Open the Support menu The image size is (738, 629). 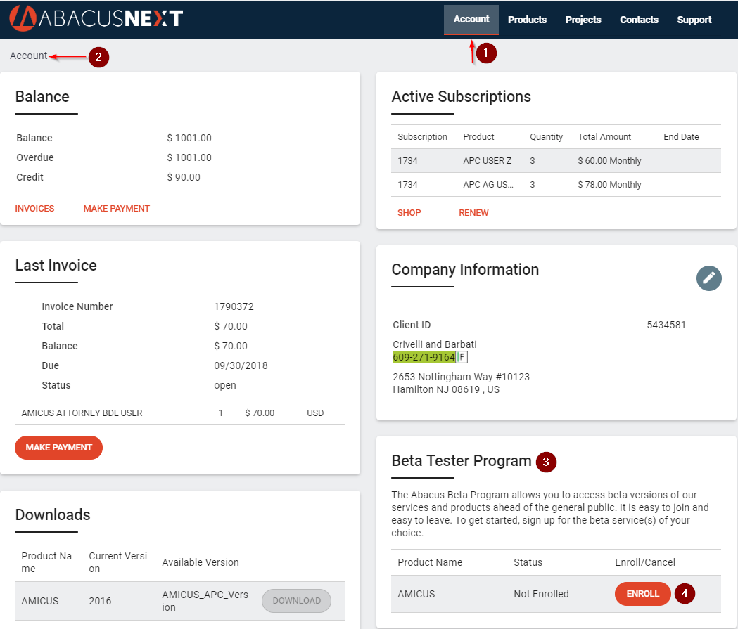pos(694,20)
